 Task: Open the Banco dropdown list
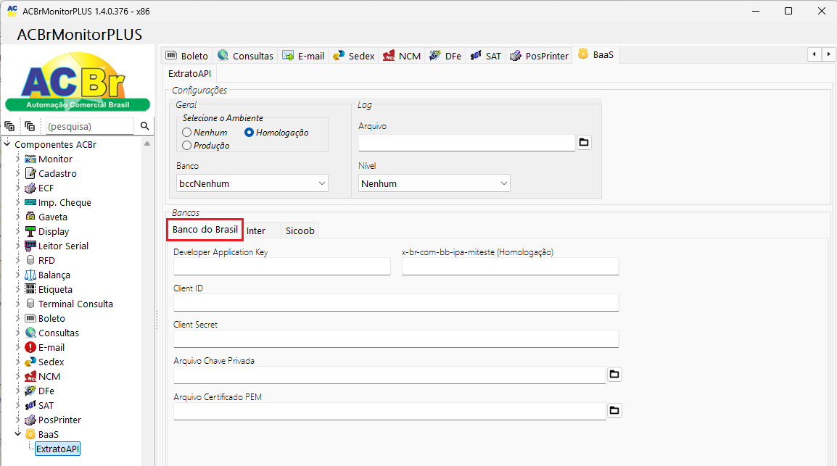pyautogui.click(x=252, y=183)
